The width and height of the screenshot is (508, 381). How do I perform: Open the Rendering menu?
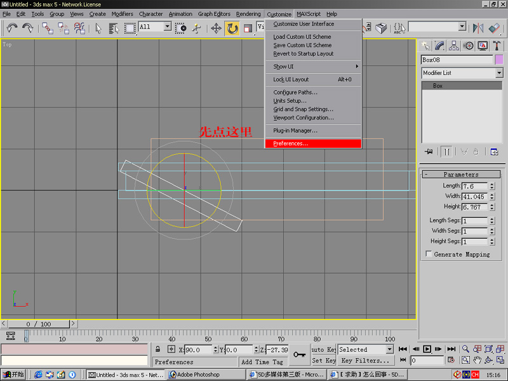pyautogui.click(x=248, y=14)
